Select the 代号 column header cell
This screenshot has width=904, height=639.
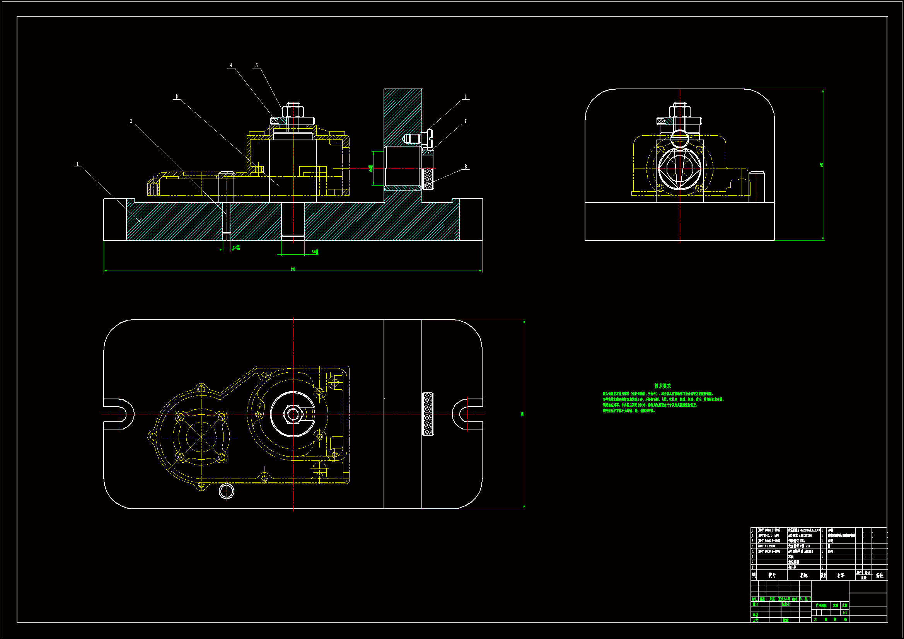click(x=772, y=575)
